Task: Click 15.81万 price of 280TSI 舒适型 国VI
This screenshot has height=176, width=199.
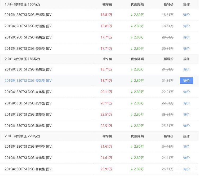Action: click(106, 15)
